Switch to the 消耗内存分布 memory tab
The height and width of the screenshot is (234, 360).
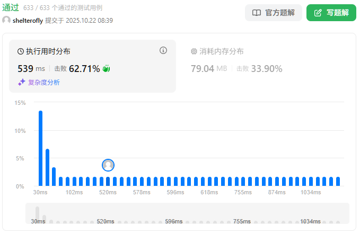(x=222, y=51)
